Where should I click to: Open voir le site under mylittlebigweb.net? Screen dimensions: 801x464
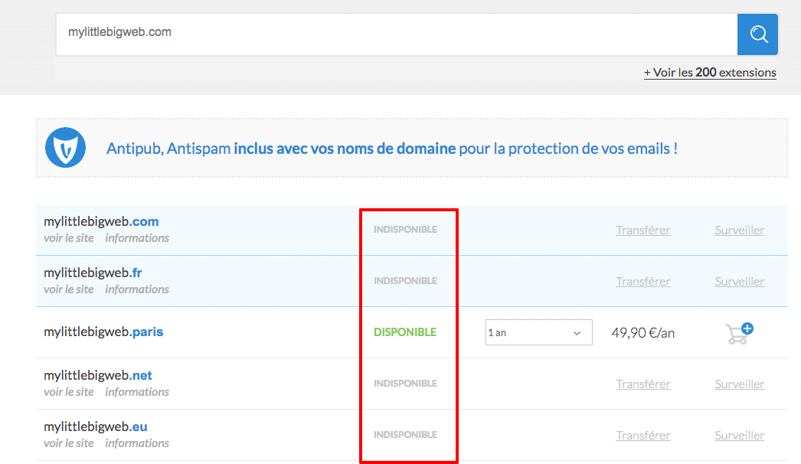coord(69,392)
